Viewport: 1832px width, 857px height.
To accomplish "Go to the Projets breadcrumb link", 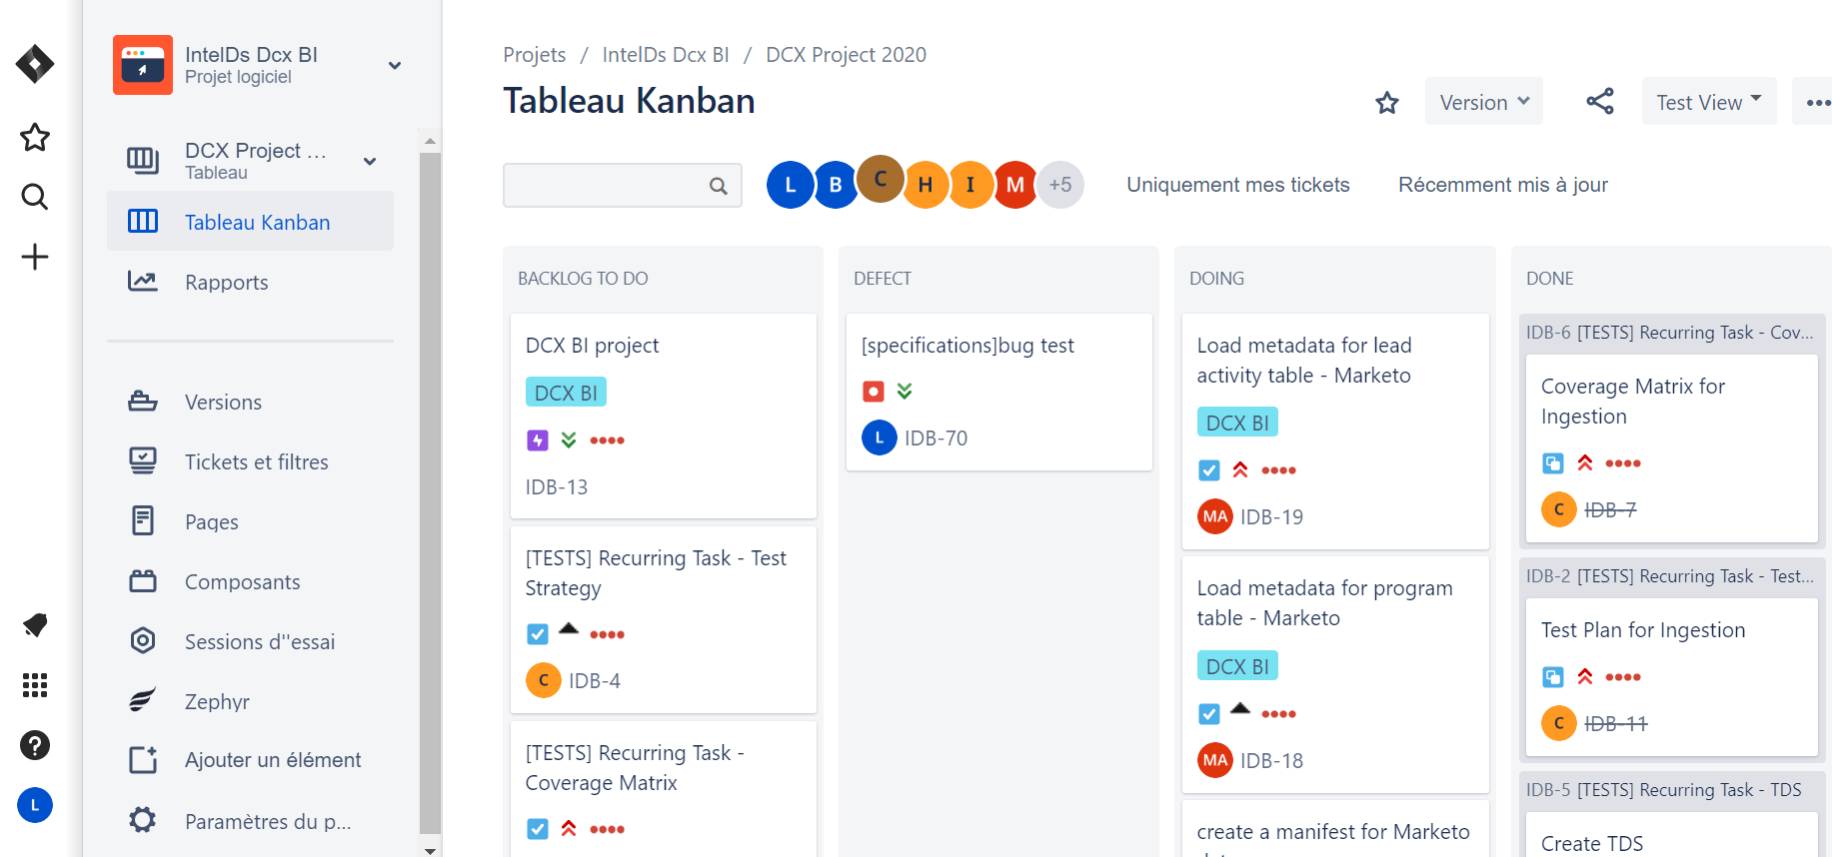I will click(x=534, y=54).
